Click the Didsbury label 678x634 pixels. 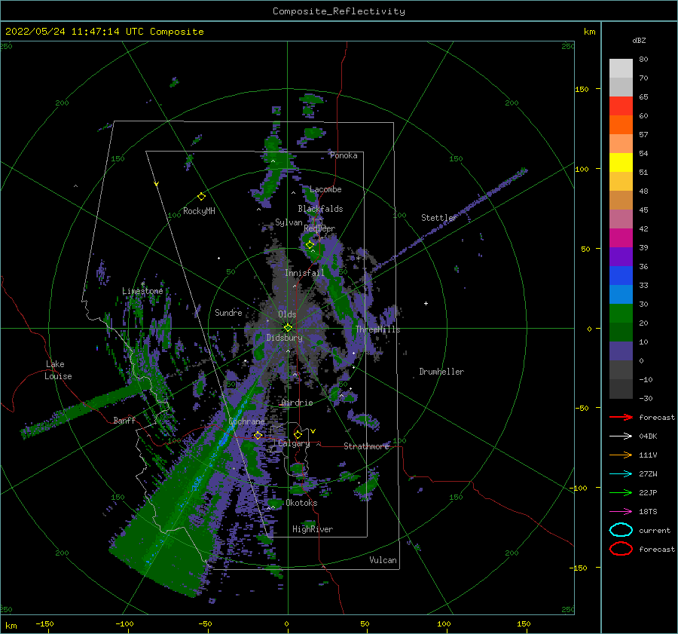click(x=285, y=338)
